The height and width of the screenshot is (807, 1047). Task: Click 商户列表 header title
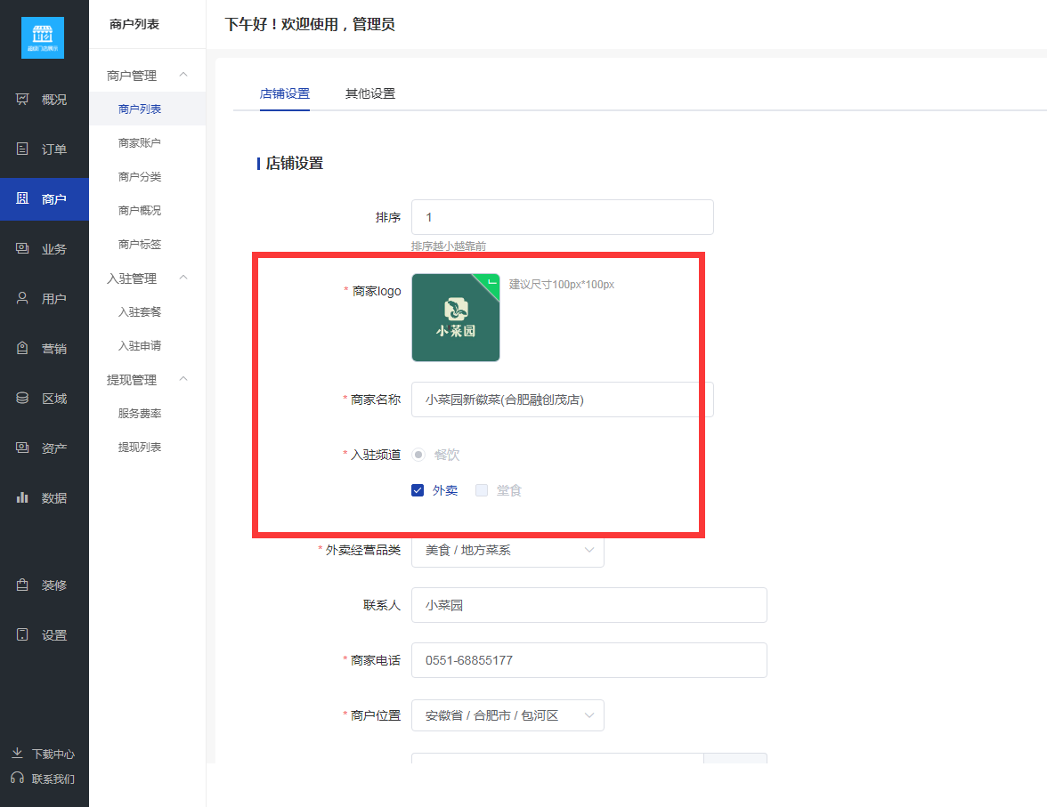[x=134, y=24]
